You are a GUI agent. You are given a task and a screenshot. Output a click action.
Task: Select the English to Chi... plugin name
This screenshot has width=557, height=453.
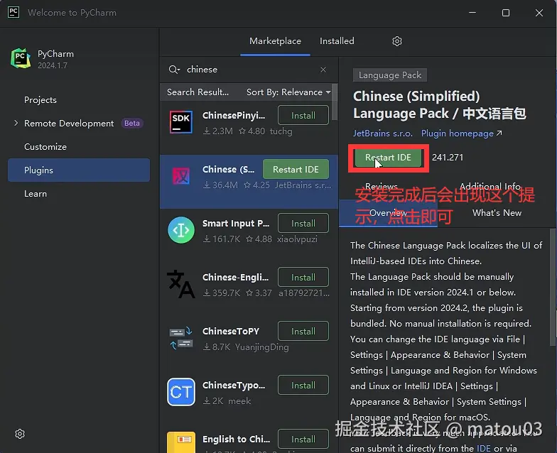236,439
